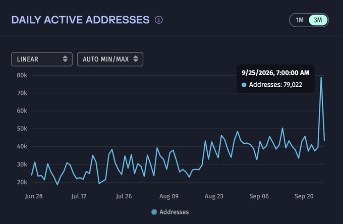
Task: Click the Sep 20 x-axis label
Action: pos(304,196)
